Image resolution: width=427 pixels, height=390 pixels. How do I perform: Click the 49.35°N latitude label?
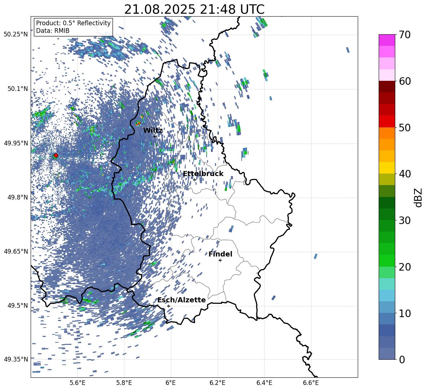point(16,359)
